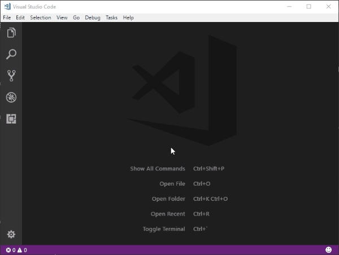The width and height of the screenshot is (339, 255).
Task: Open the Help menu
Action: click(x=128, y=17)
